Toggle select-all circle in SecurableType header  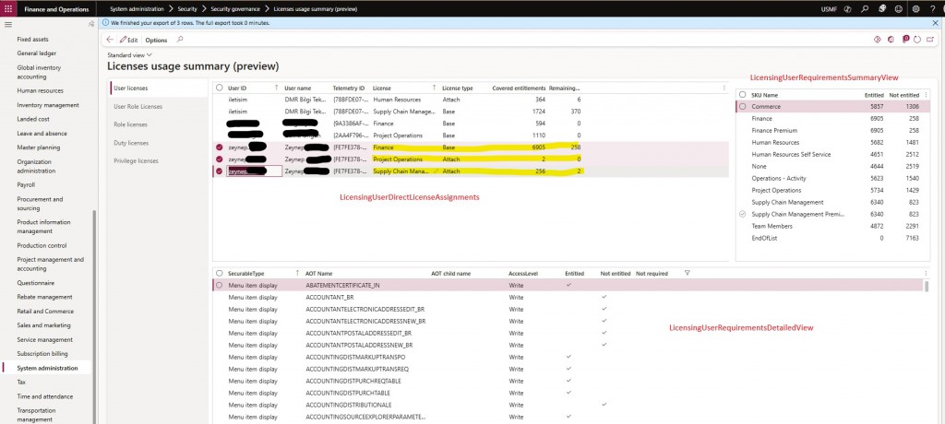pos(220,274)
